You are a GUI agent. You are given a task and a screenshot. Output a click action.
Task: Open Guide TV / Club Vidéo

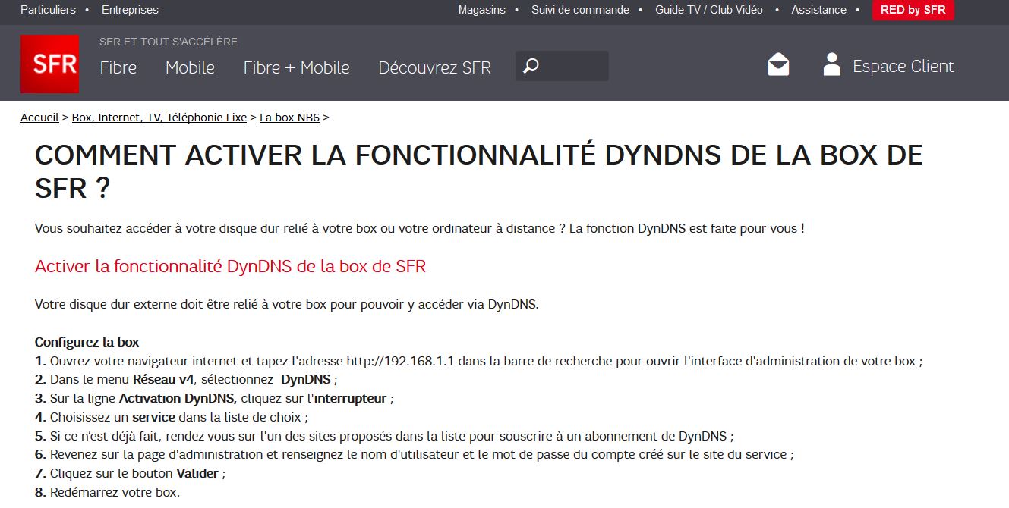click(709, 10)
